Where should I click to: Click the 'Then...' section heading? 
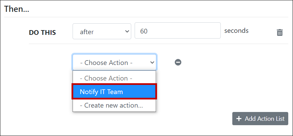[17, 9]
